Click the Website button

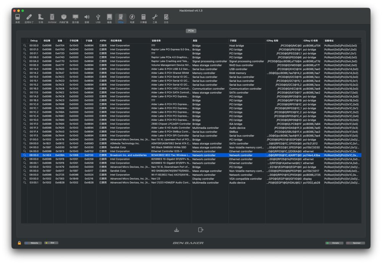click(33, 243)
